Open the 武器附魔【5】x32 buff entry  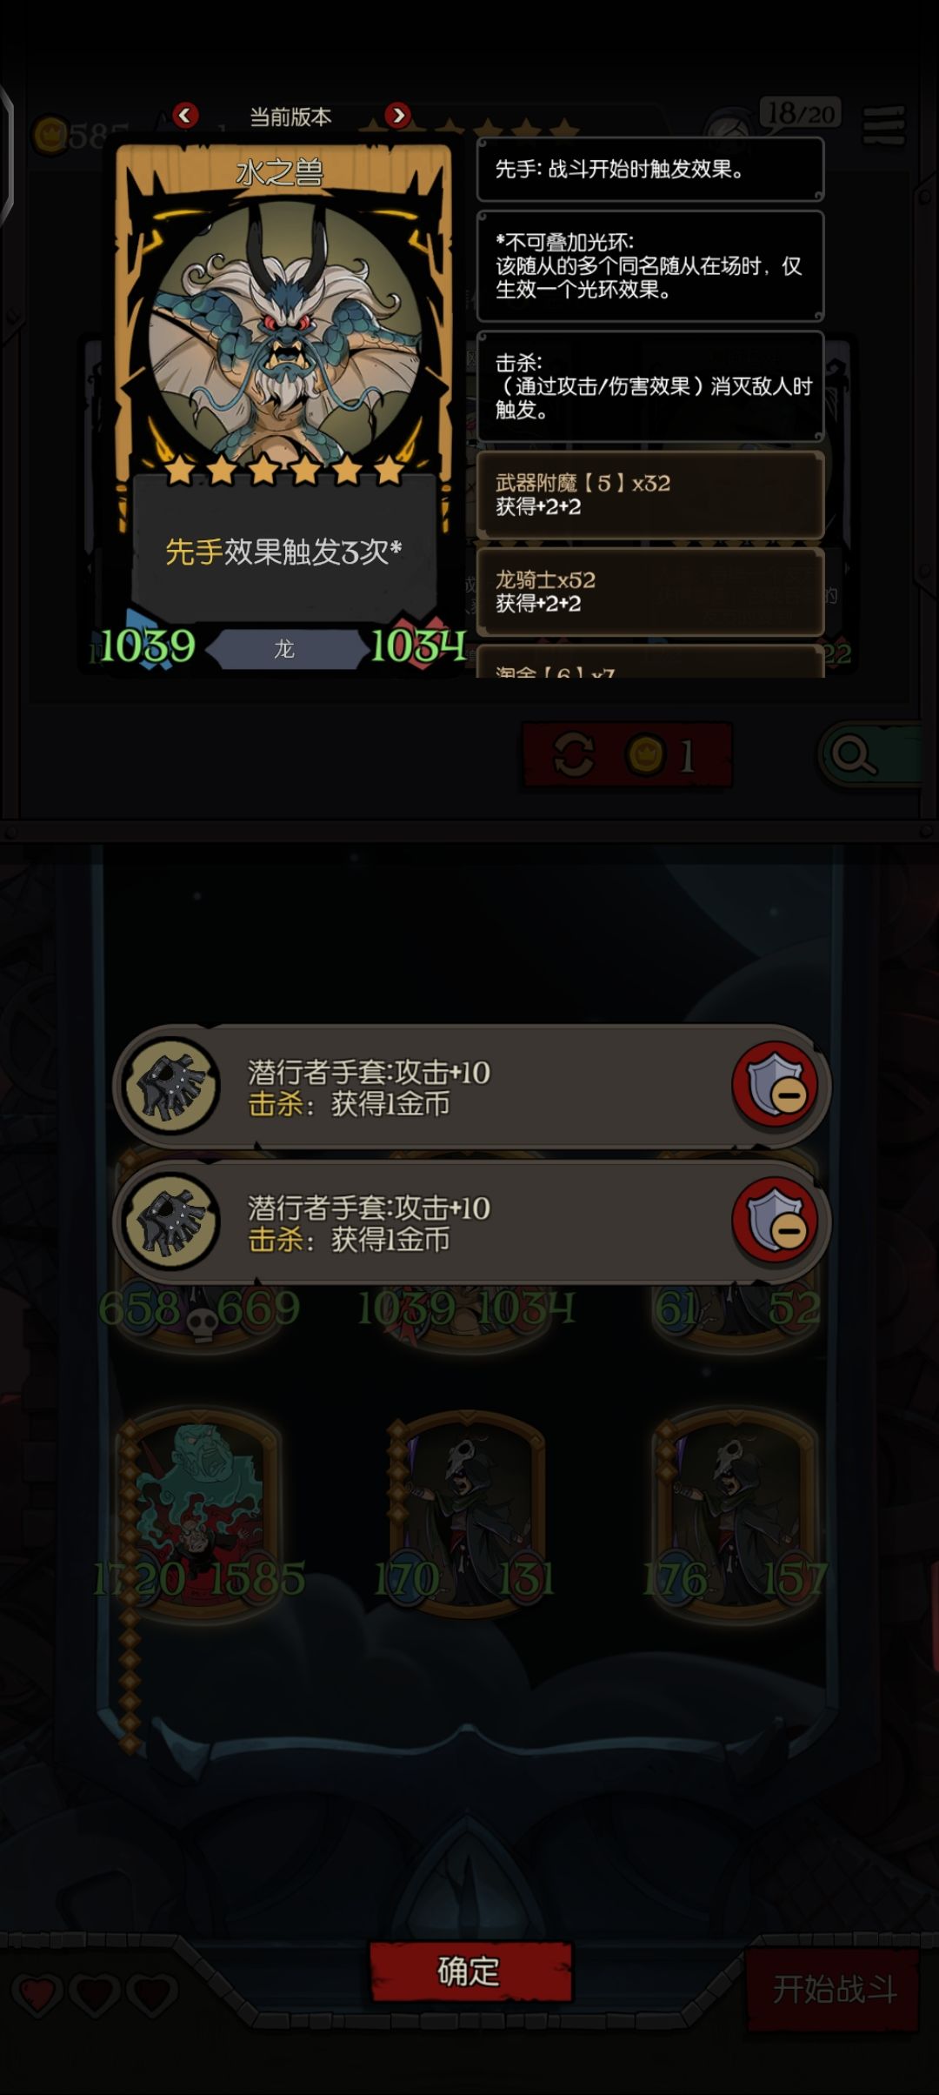coord(649,494)
